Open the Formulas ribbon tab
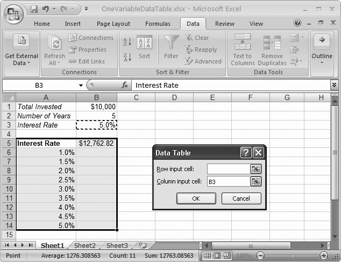The width and height of the screenshot is (341, 262). pyautogui.click(x=157, y=24)
